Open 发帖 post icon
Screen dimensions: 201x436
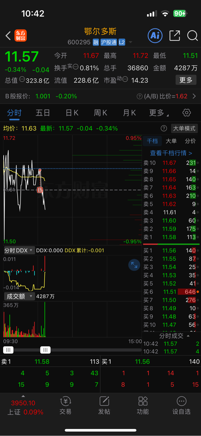[x=104, y=405]
